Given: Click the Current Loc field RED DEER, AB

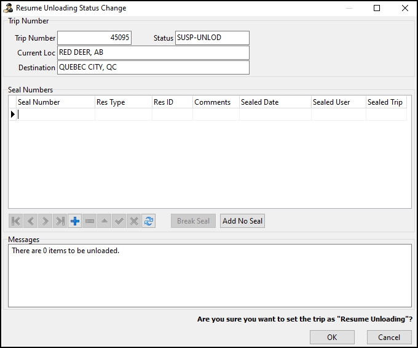Looking at the screenshot, I should [x=153, y=52].
